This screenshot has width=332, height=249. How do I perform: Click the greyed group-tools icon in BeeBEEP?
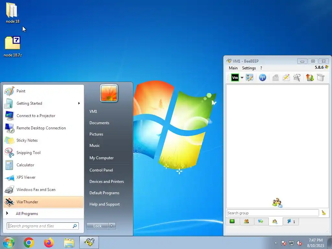tap(297, 77)
